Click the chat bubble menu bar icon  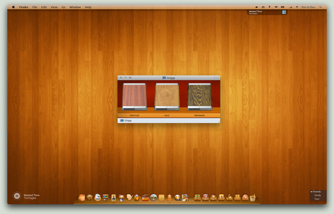click(x=257, y=7)
